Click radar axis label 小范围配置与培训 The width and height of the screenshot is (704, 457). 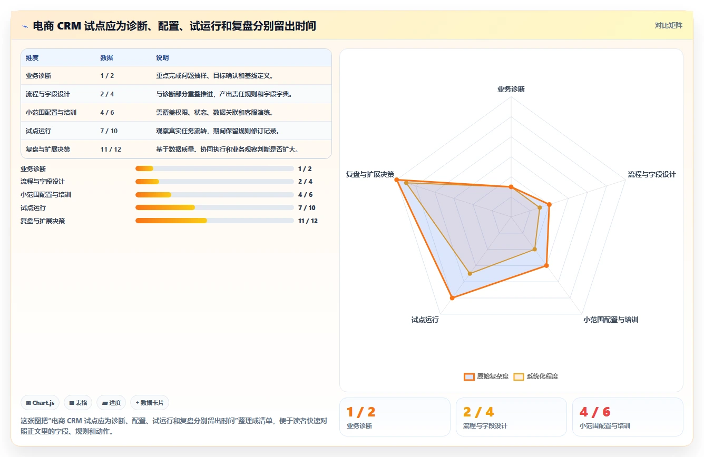[611, 320]
